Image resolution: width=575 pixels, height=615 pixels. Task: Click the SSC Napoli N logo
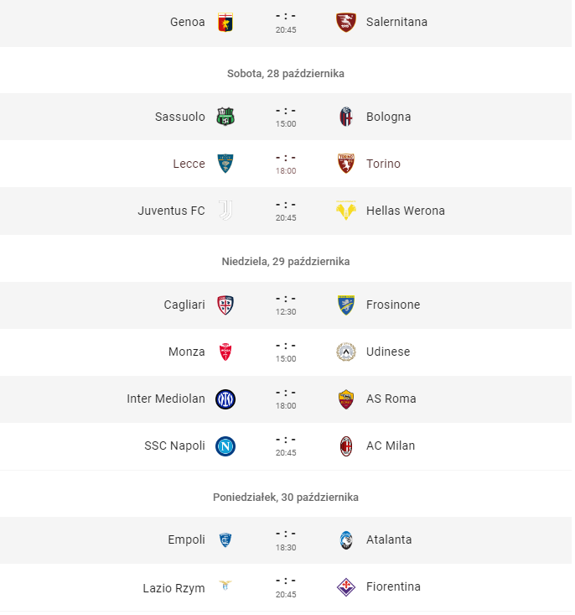point(226,447)
